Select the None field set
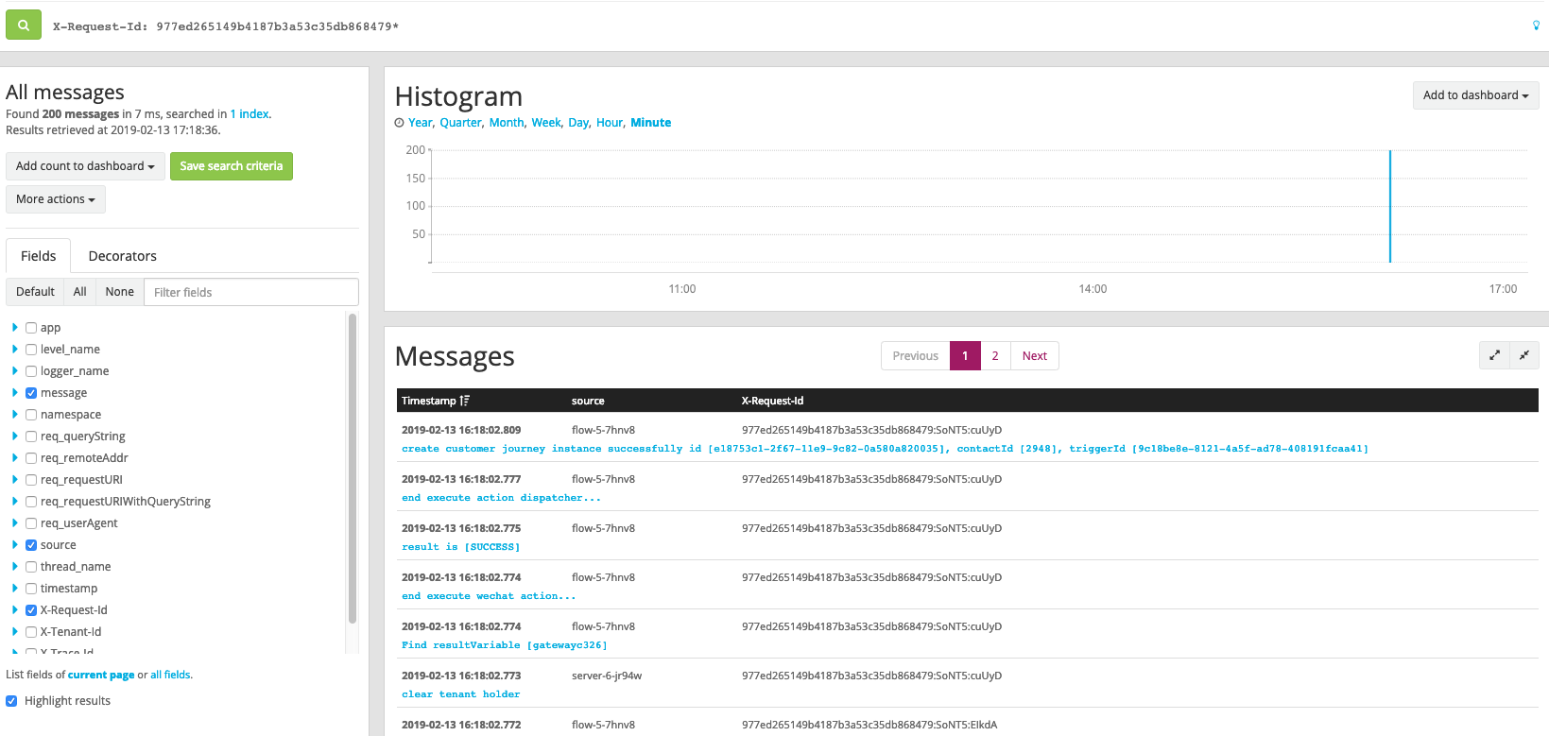 120,292
